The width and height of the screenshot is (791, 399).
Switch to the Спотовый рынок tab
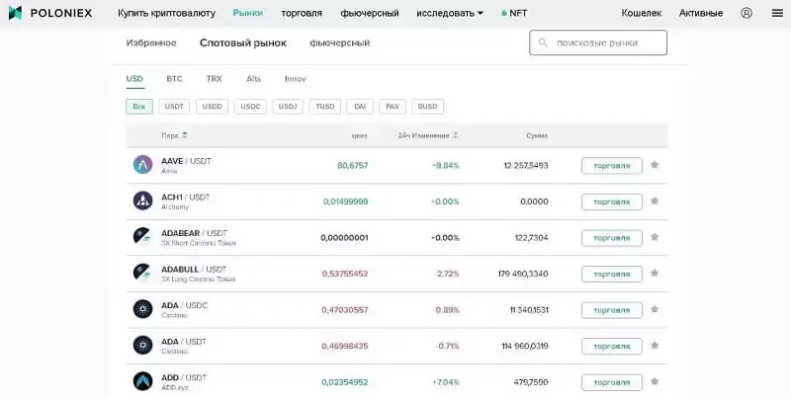243,42
